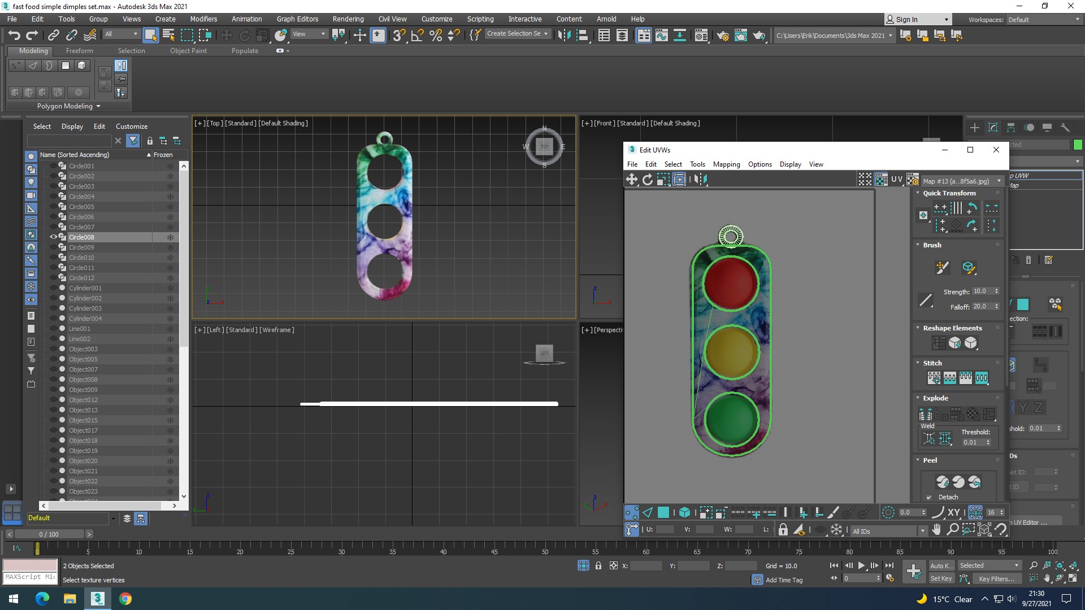
Task: Click the green object color swatch
Action: pyautogui.click(x=1078, y=145)
